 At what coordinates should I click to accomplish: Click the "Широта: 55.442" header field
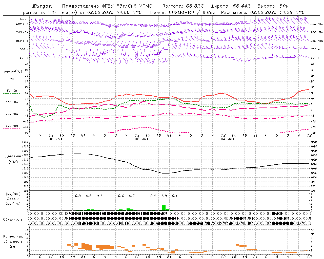230,6
